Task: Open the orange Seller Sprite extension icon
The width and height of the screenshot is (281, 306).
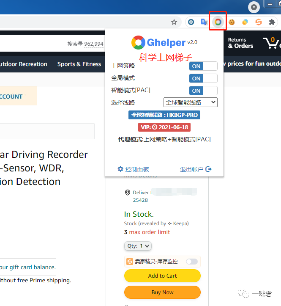Action: coord(259,22)
